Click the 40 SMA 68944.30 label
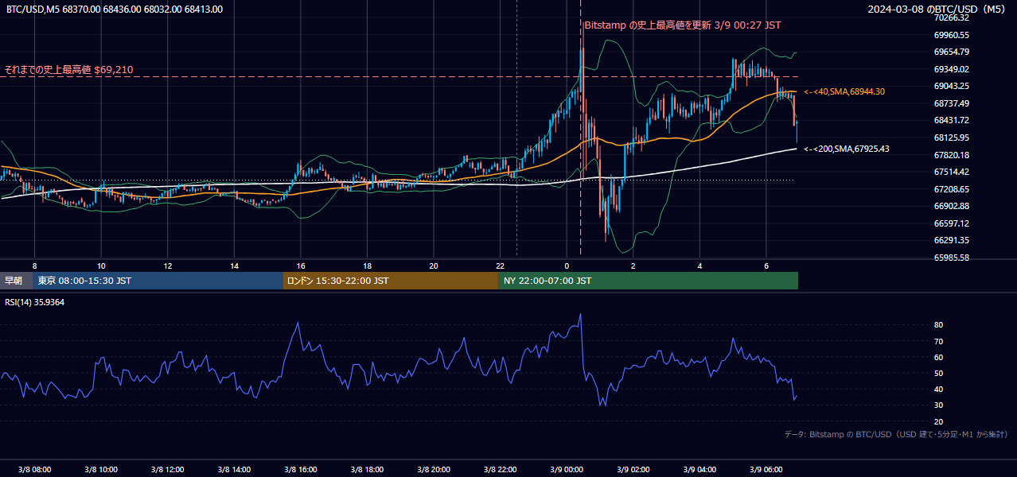The height and width of the screenshot is (477, 1017). pos(844,92)
